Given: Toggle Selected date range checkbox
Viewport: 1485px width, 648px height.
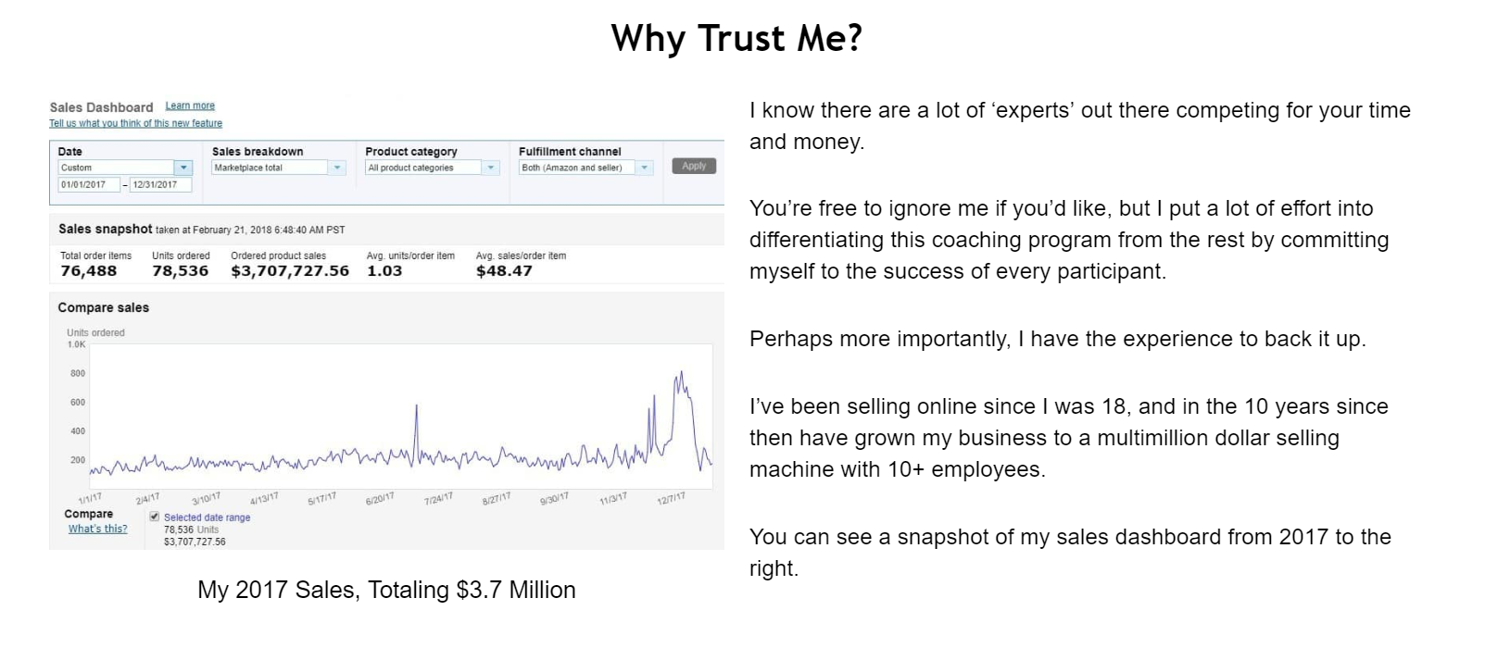Looking at the screenshot, I should (x=154, y=517).
